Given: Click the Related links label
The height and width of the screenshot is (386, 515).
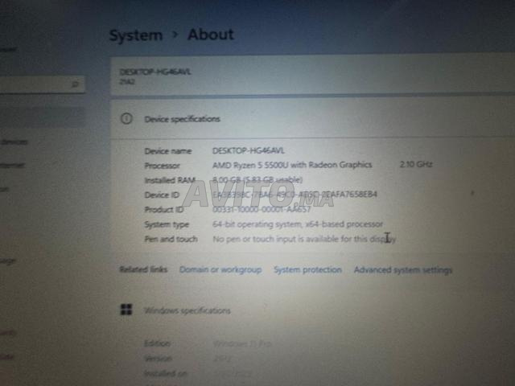Looking at the screenshot, I should [x=143, y=269].
